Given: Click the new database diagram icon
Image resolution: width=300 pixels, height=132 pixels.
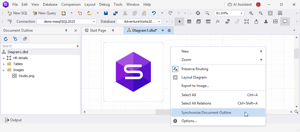Looking at the screenshot, I should pyautogui.click(x=63, y=13).
